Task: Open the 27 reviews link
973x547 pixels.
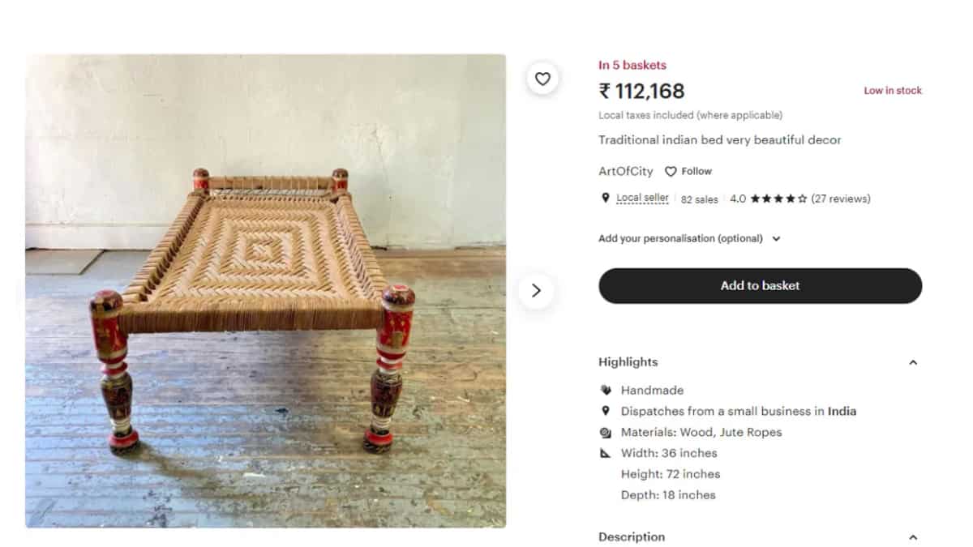Action: pyautogui.click(x=841, y=198)
